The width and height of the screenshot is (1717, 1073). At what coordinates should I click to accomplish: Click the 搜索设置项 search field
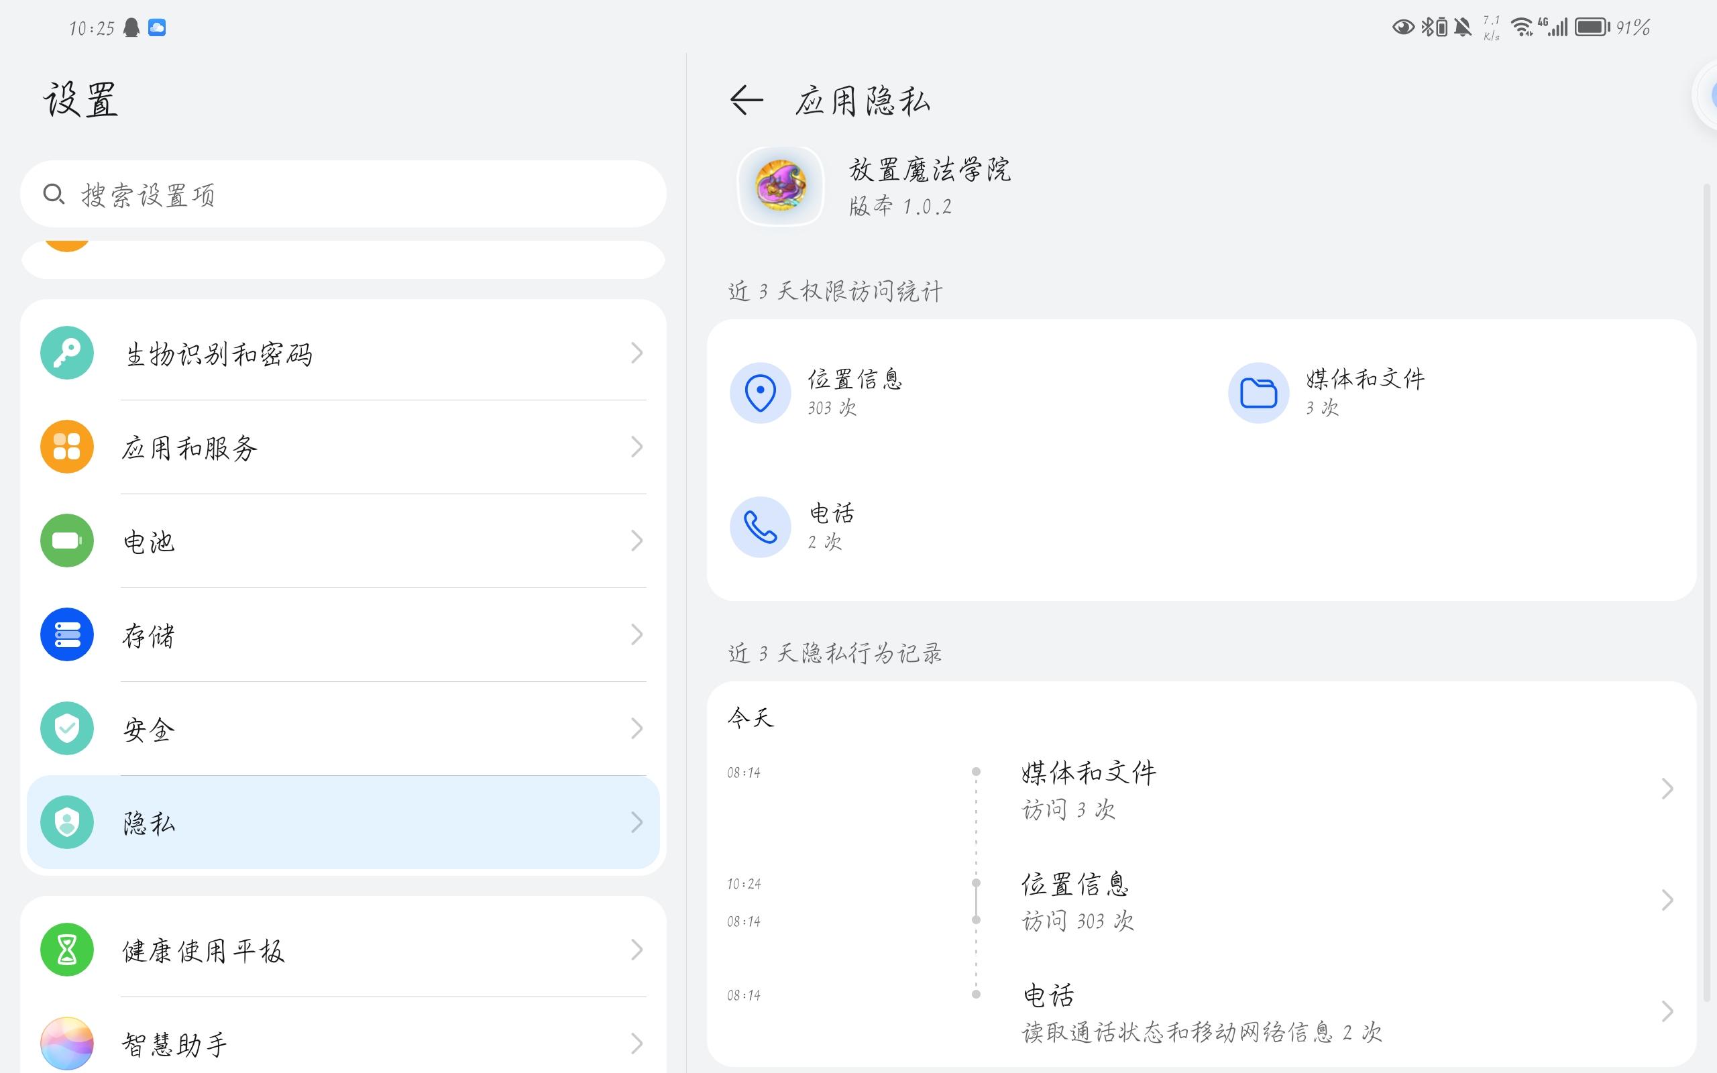[343, 194]
